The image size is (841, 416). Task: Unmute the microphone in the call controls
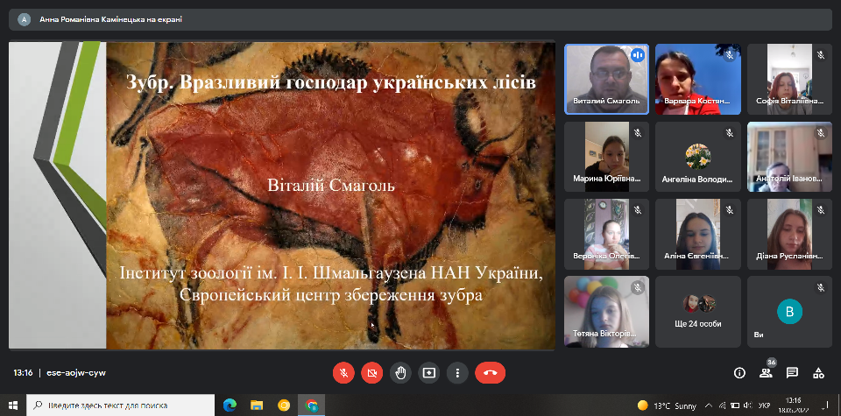tap(343, 372)
